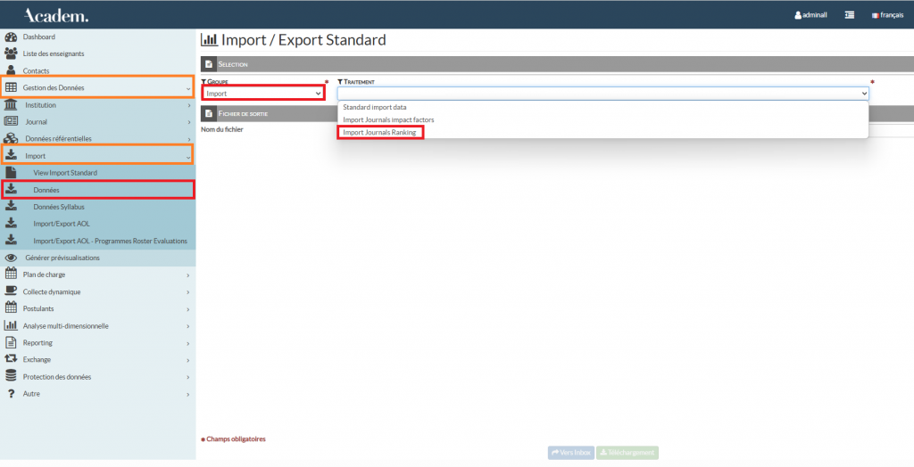Open the Groupe dropdown showing Import
The width and height of the screenshot is (914, 467).
coord(263,93)
